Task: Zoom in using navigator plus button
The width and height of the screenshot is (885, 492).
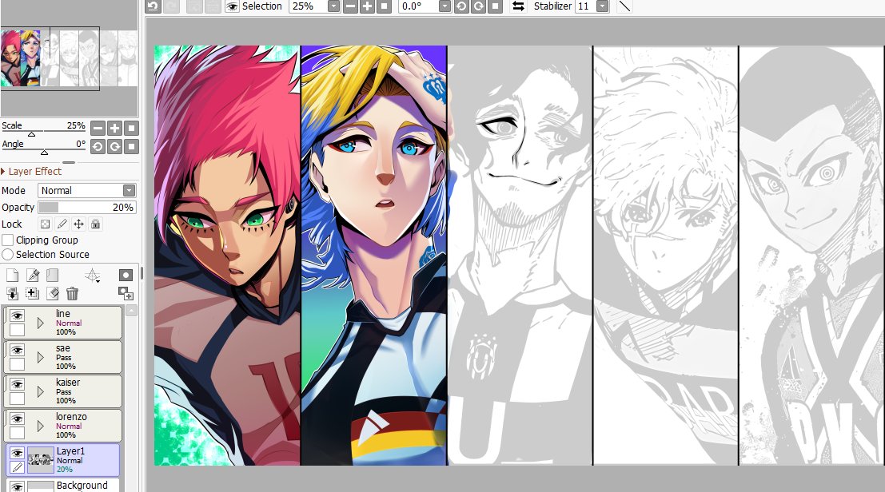Action: [114, 129]
